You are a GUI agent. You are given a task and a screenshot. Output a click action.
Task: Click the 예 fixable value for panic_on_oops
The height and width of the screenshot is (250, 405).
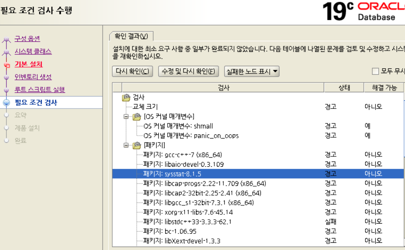368,136
